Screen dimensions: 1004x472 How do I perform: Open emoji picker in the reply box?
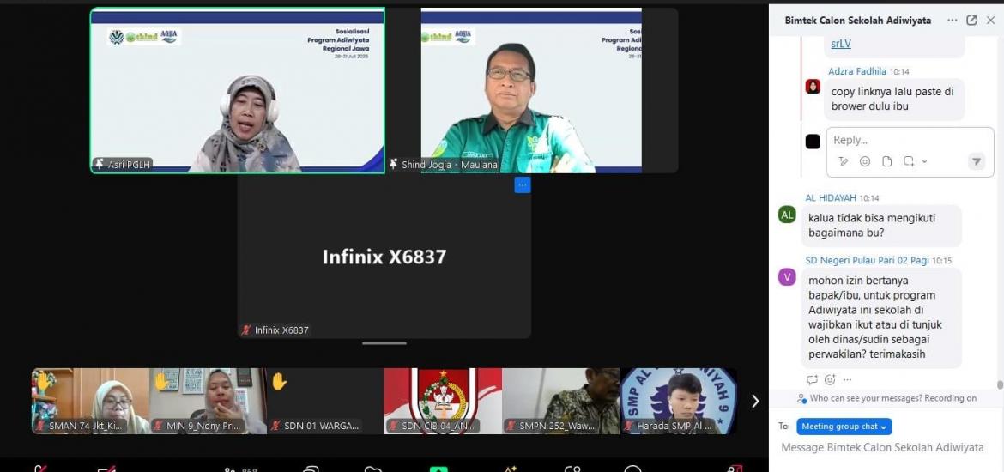pyautogui.click(x=865, y=161)
